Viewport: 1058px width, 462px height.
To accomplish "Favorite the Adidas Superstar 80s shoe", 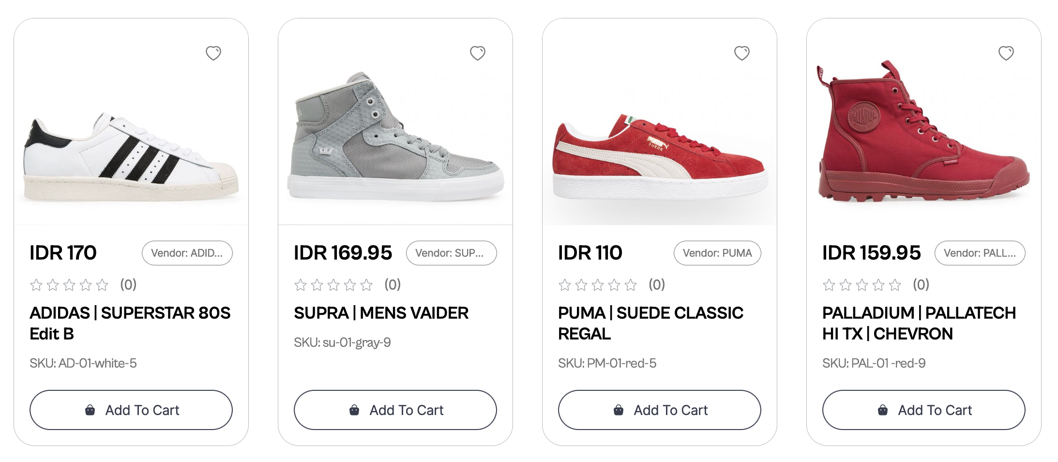I will point(213,53).
